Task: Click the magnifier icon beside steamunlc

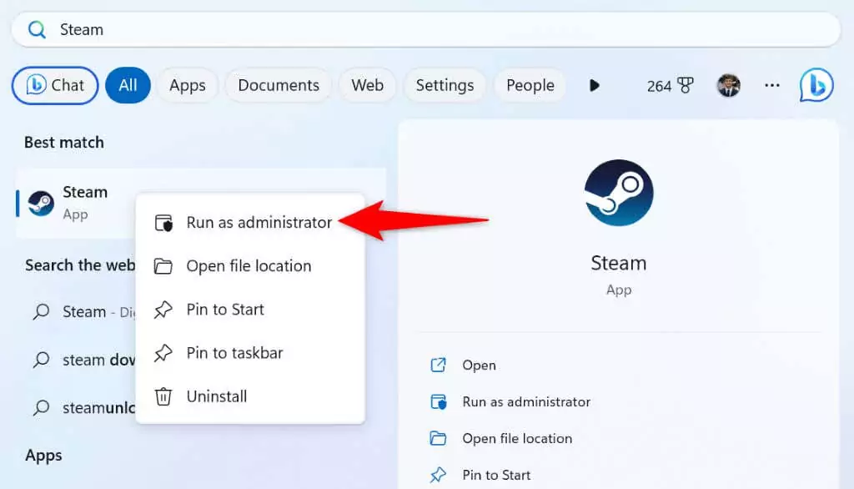Action: click(42, 408)
